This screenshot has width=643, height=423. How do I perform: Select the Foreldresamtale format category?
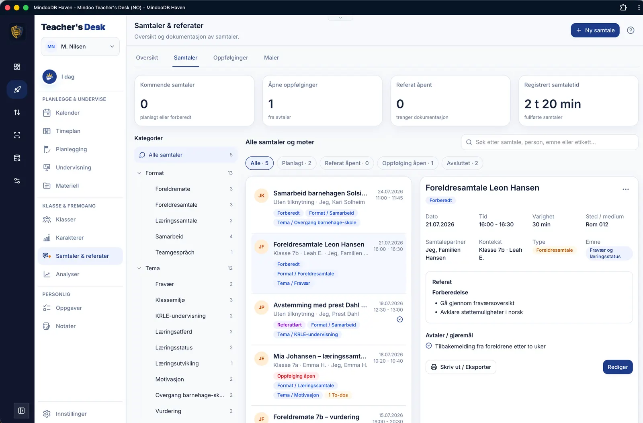(x=189, y=205)
